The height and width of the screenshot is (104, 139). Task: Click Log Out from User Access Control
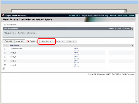click(120, 16)
